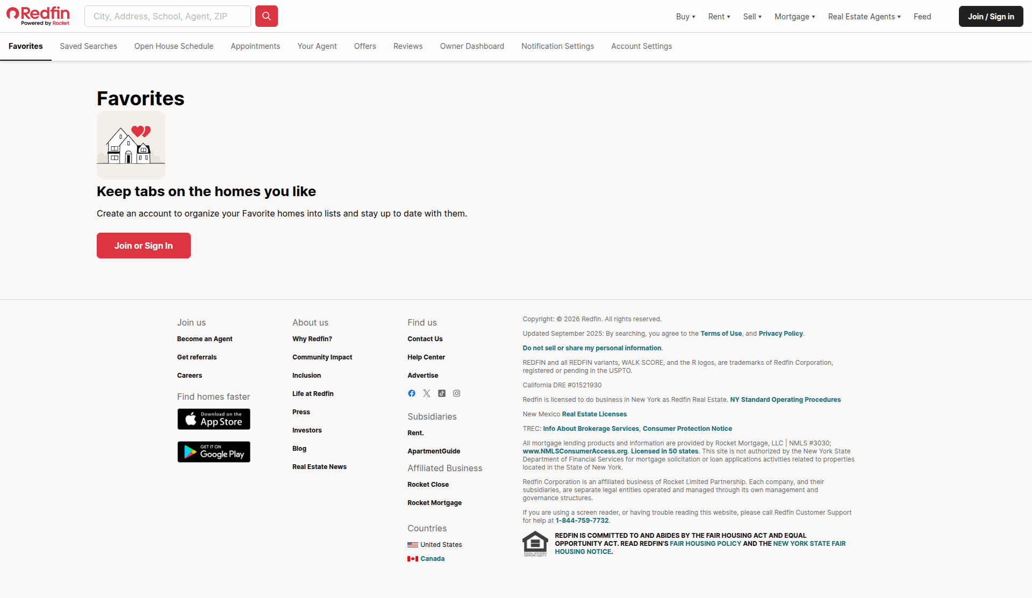Click the Advertise footer link

[x=423, y=376]
